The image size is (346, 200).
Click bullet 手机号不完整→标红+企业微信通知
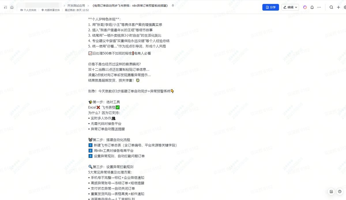(x=116, y=178)
